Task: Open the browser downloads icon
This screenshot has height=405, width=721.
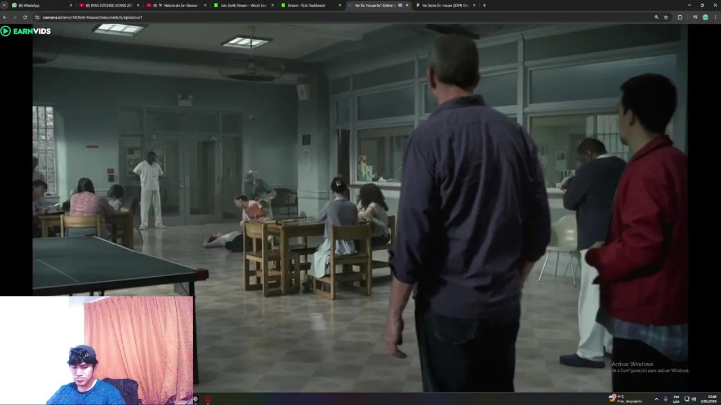Action: tap(696, 17)
